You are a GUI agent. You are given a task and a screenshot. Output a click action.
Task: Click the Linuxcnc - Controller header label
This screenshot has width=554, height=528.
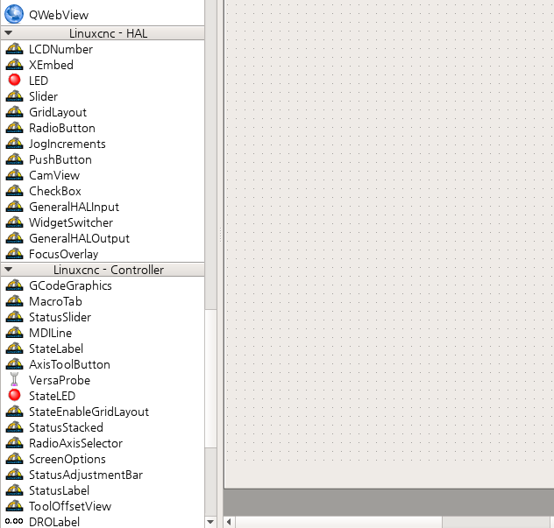(x=109, y=270)
